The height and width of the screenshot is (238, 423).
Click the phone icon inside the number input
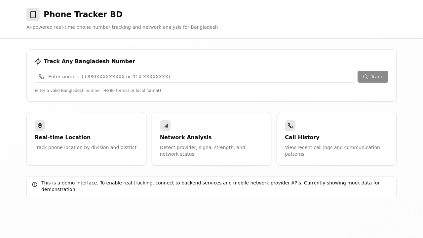tap(41, 77)
